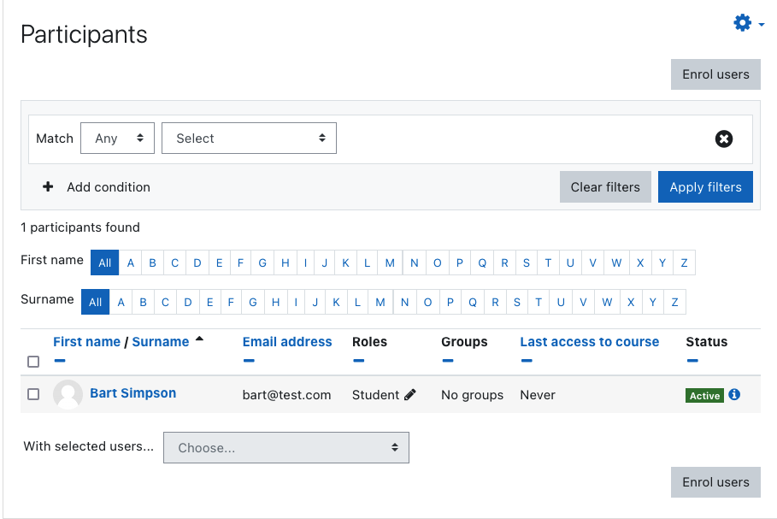The image size is (777, 519).
Task: Open the gear actions menu
Action: tap(748, 23)
